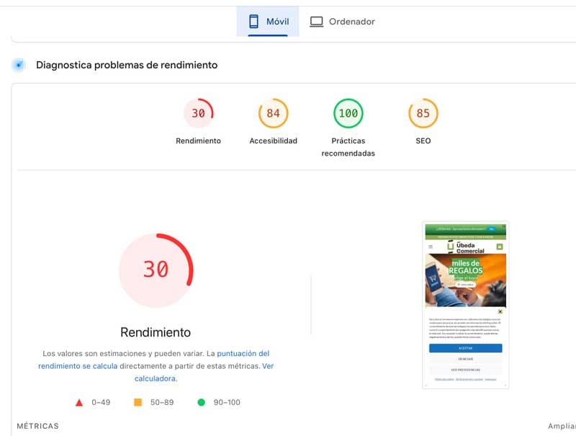The width and height of the screenshot is (576, 436).
Task: Click the SEO gauge showing 85
Action: point(422,112)
